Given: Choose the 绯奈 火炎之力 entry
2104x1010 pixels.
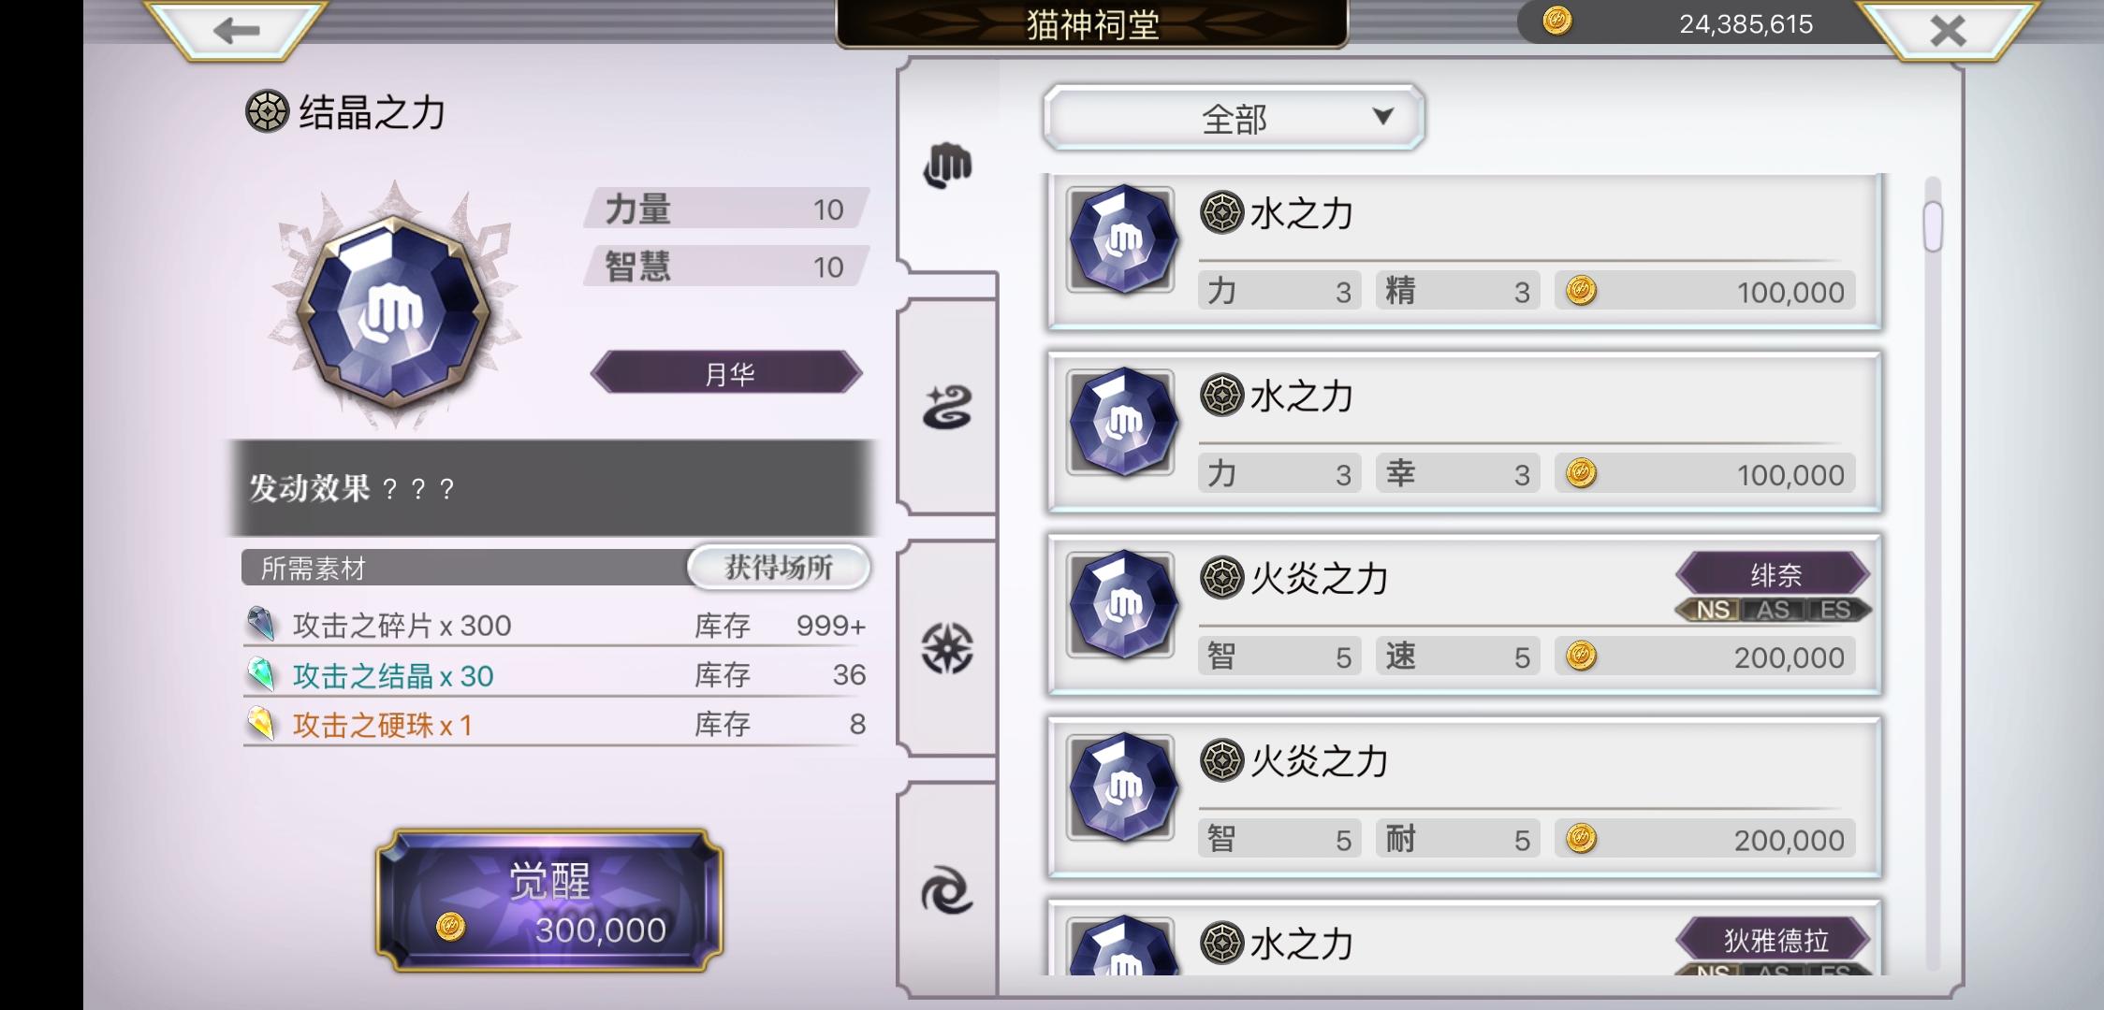Looking at the screenshot, I should [1464, 614].
